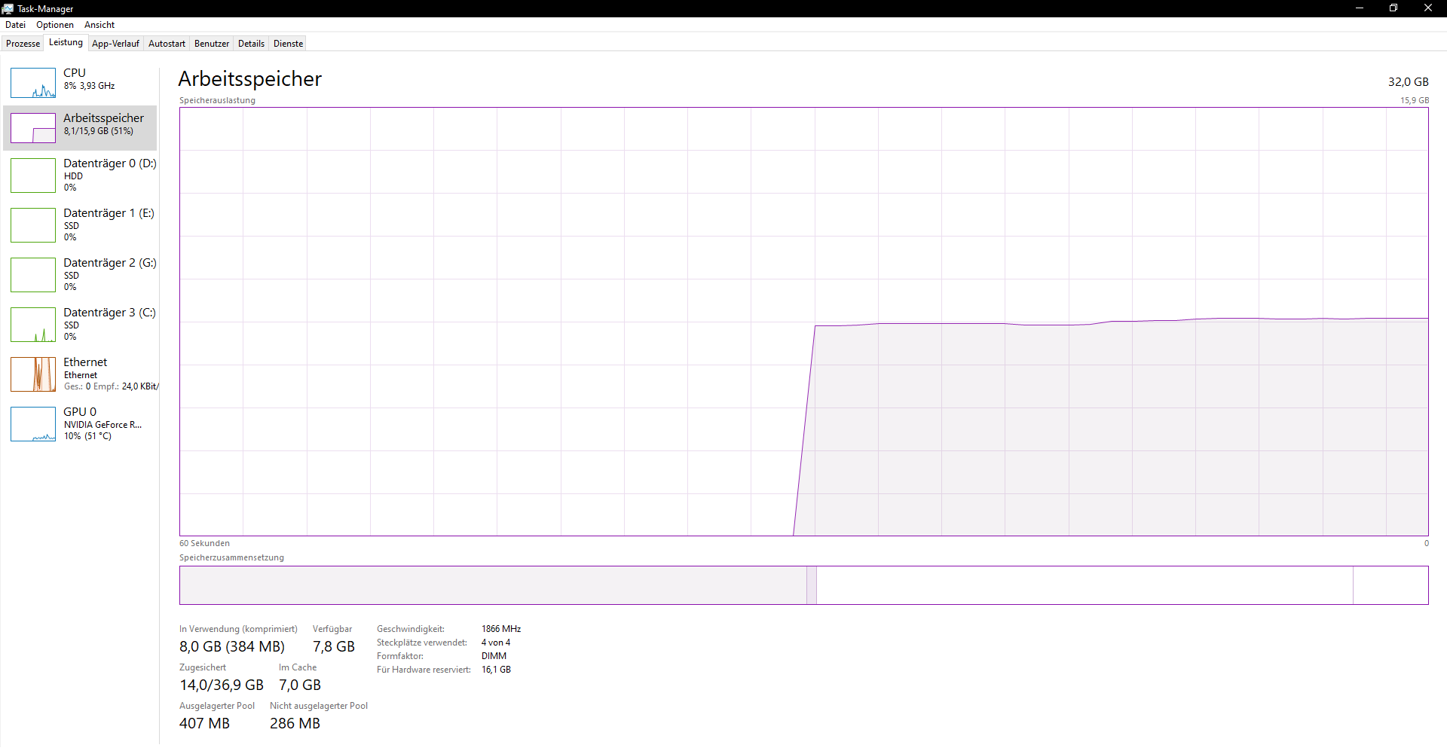Switch to the Details tab
Image resolution: width=1447 pixels, height=751 pixels.
pyautogui.click(x=251, y=43)
